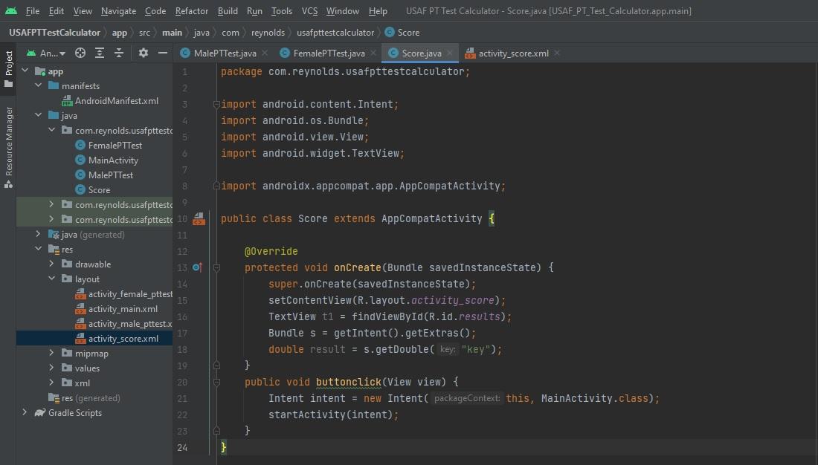This screenshot has height=465, width=818.
Task: Collapse the onCreate method with folding arrow
Action: [216, 267]
